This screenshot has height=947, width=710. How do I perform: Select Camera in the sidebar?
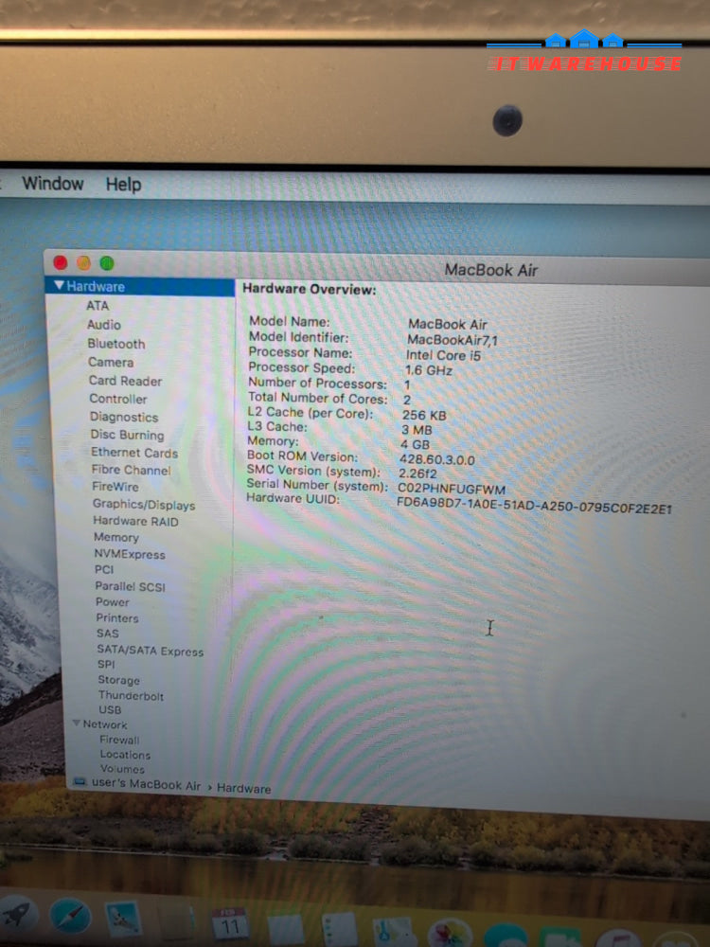(111, 362)
